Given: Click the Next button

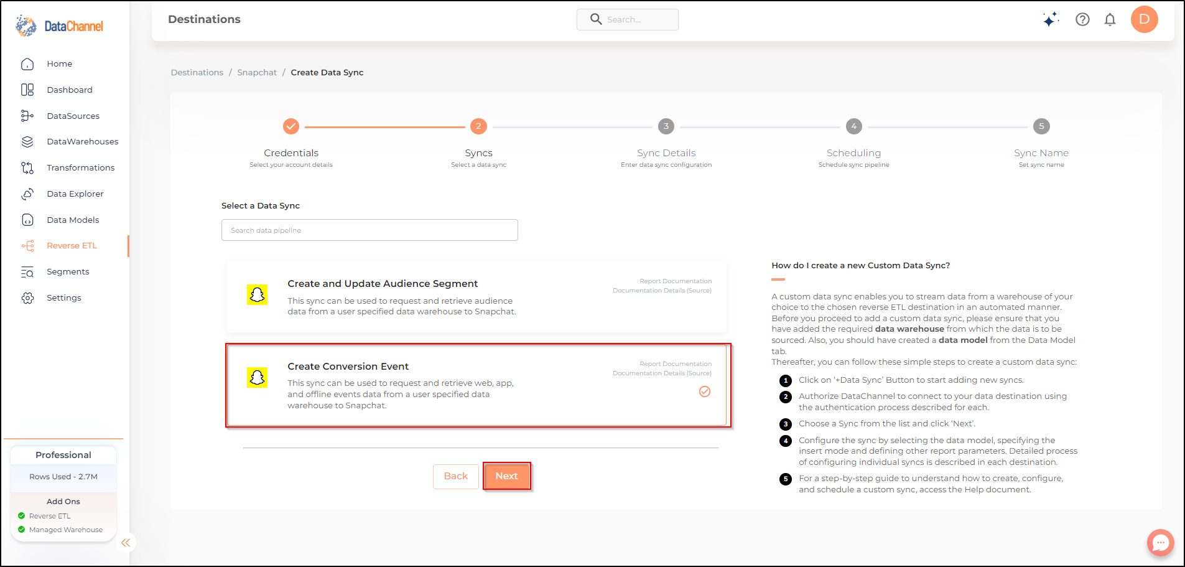Looking at the screenshot, I should click(x=507, y=476).
